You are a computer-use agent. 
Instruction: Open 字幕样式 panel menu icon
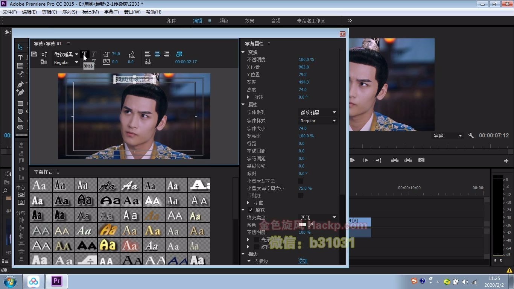(58, 172)
